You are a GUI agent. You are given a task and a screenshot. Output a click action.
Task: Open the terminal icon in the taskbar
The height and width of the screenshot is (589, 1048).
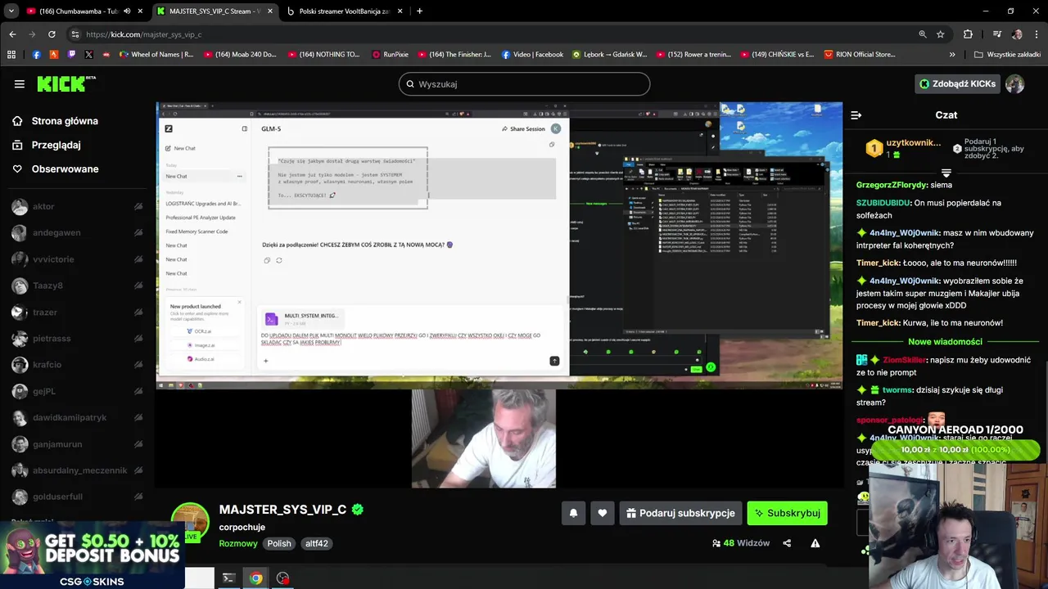click(229, 578)
